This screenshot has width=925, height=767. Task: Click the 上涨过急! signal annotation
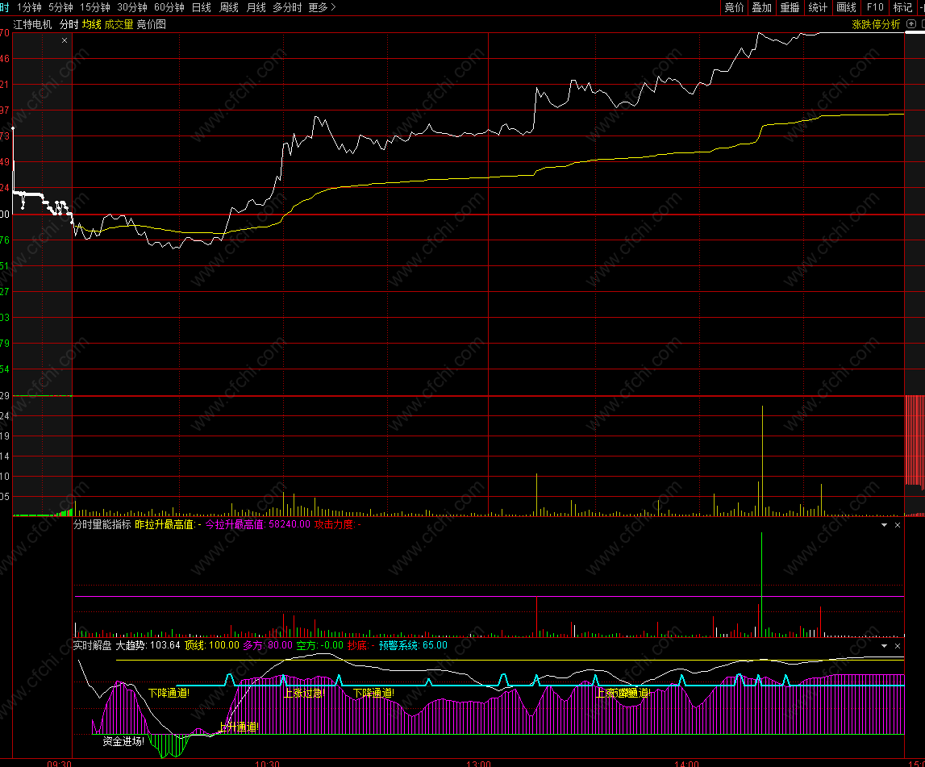pyautogui.click(x=304, y=694)
